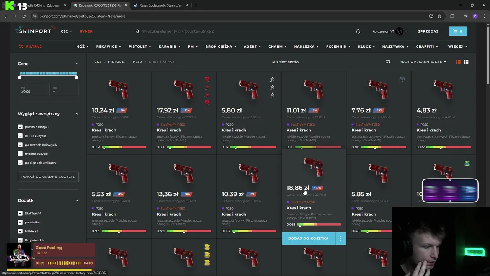Screen dimensions: 490x276
Task: Open RYNEK navigation link
Action: click(86, 31)
